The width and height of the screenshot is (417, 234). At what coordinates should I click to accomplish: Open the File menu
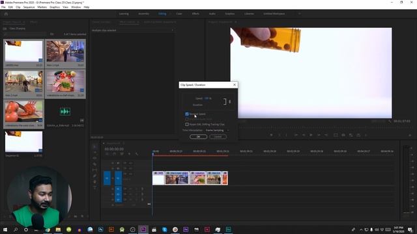click(3, 7)
